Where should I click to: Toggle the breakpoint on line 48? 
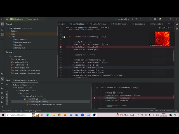(x=61, y=47)
